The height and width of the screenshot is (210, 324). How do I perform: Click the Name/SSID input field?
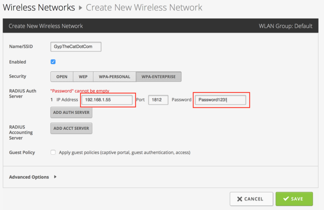click(76, 47)
